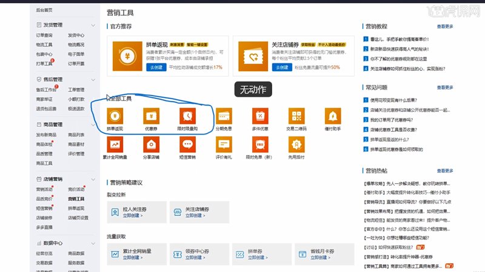Open FAQ 拼单返现是返的什么
The width and height of the screenshot is (485, 272).
(x=389, y=140)
